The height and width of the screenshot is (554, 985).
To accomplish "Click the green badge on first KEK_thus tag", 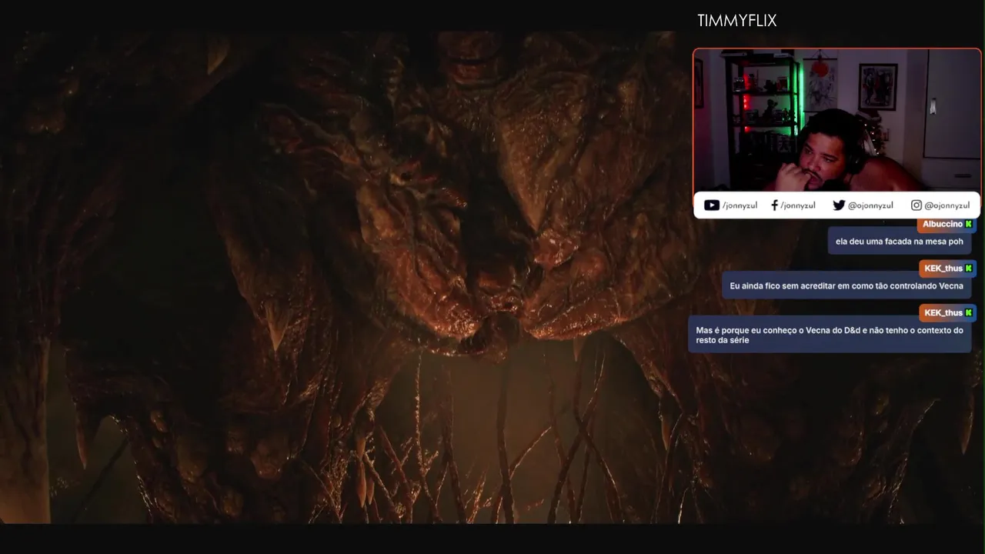I will [x=969, y=269].
